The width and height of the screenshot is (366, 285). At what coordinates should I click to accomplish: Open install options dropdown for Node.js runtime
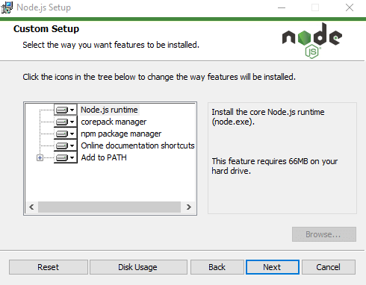(x=66, y=110)
